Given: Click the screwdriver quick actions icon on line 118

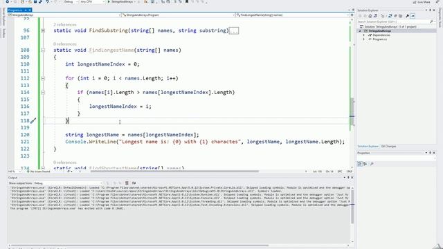Looking at the screenshot, I should tap(33, 121).
